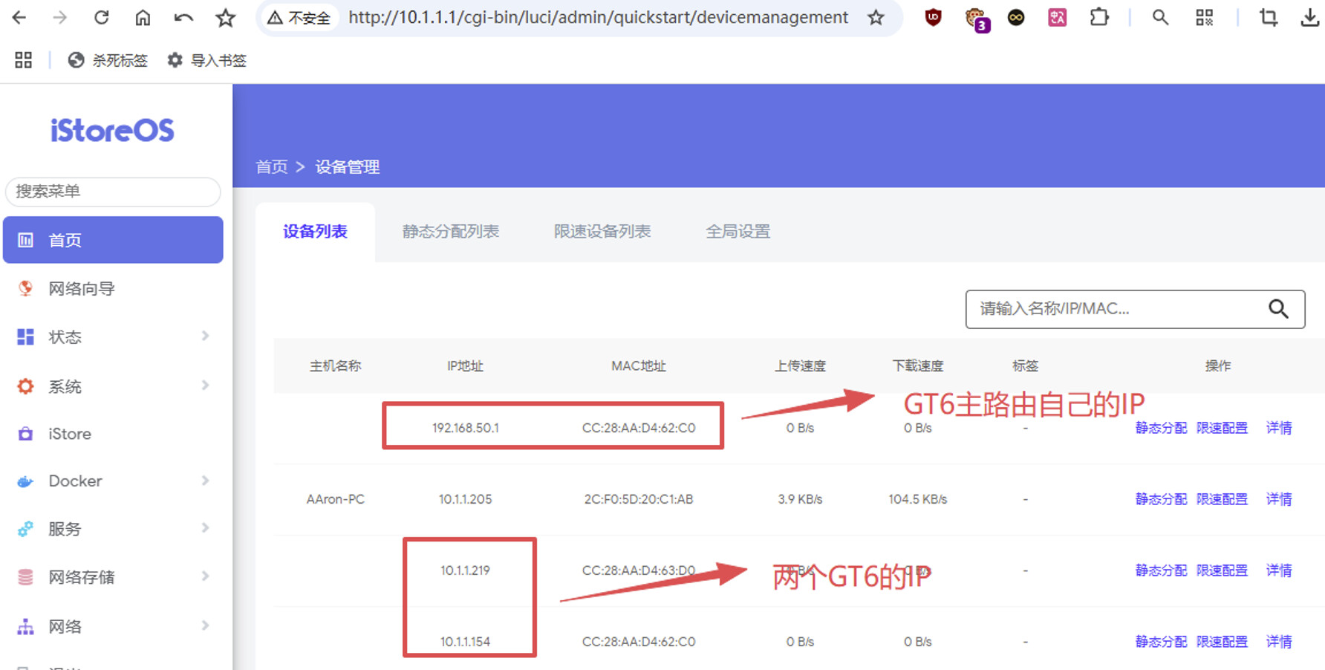Click the MAC address 2C:F0:5D:20:C1:AB

coord(639,499)
